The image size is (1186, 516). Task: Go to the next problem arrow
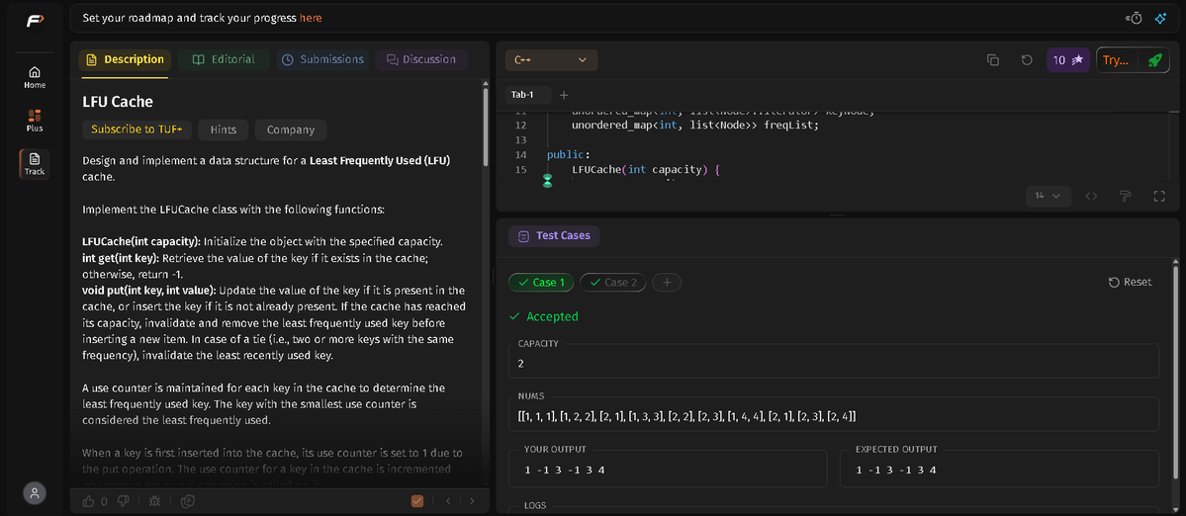point(472,501)
